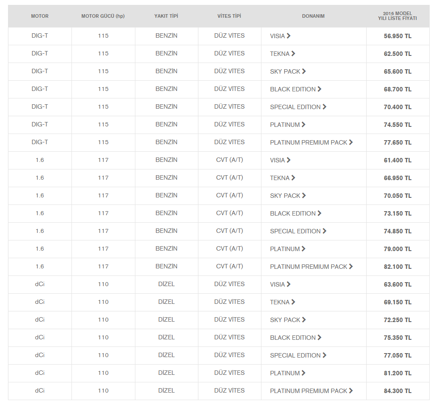Viewport: 439px width, 409px height.
Task: Click chevron arrow beside DIG-T VISIA trim
Action: [x=289, y=36]
